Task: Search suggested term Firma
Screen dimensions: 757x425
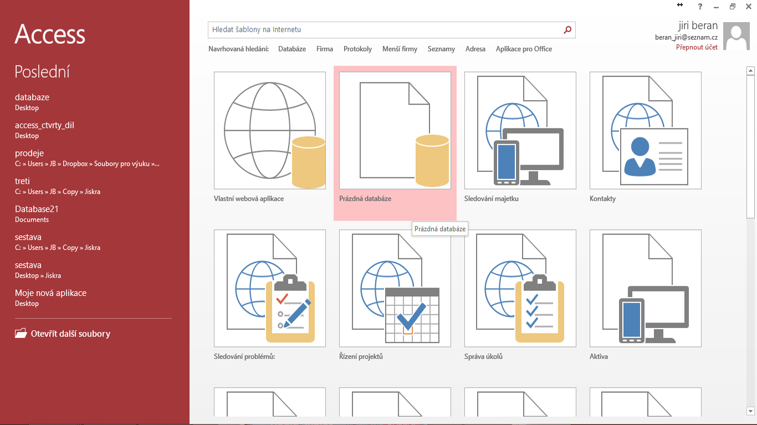Action: [325, 49]
